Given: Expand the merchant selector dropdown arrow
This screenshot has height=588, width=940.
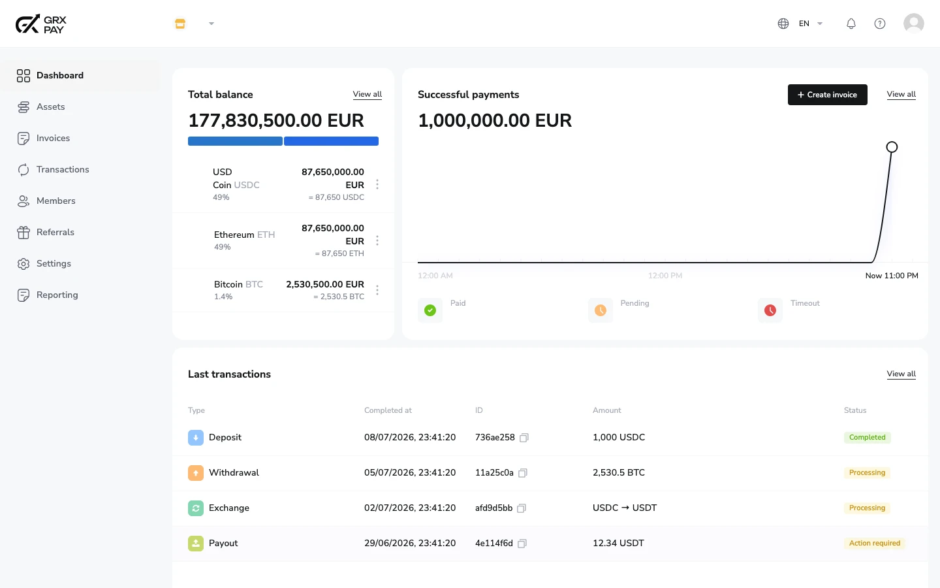Looking at the screenshot, I should point(211,24).
